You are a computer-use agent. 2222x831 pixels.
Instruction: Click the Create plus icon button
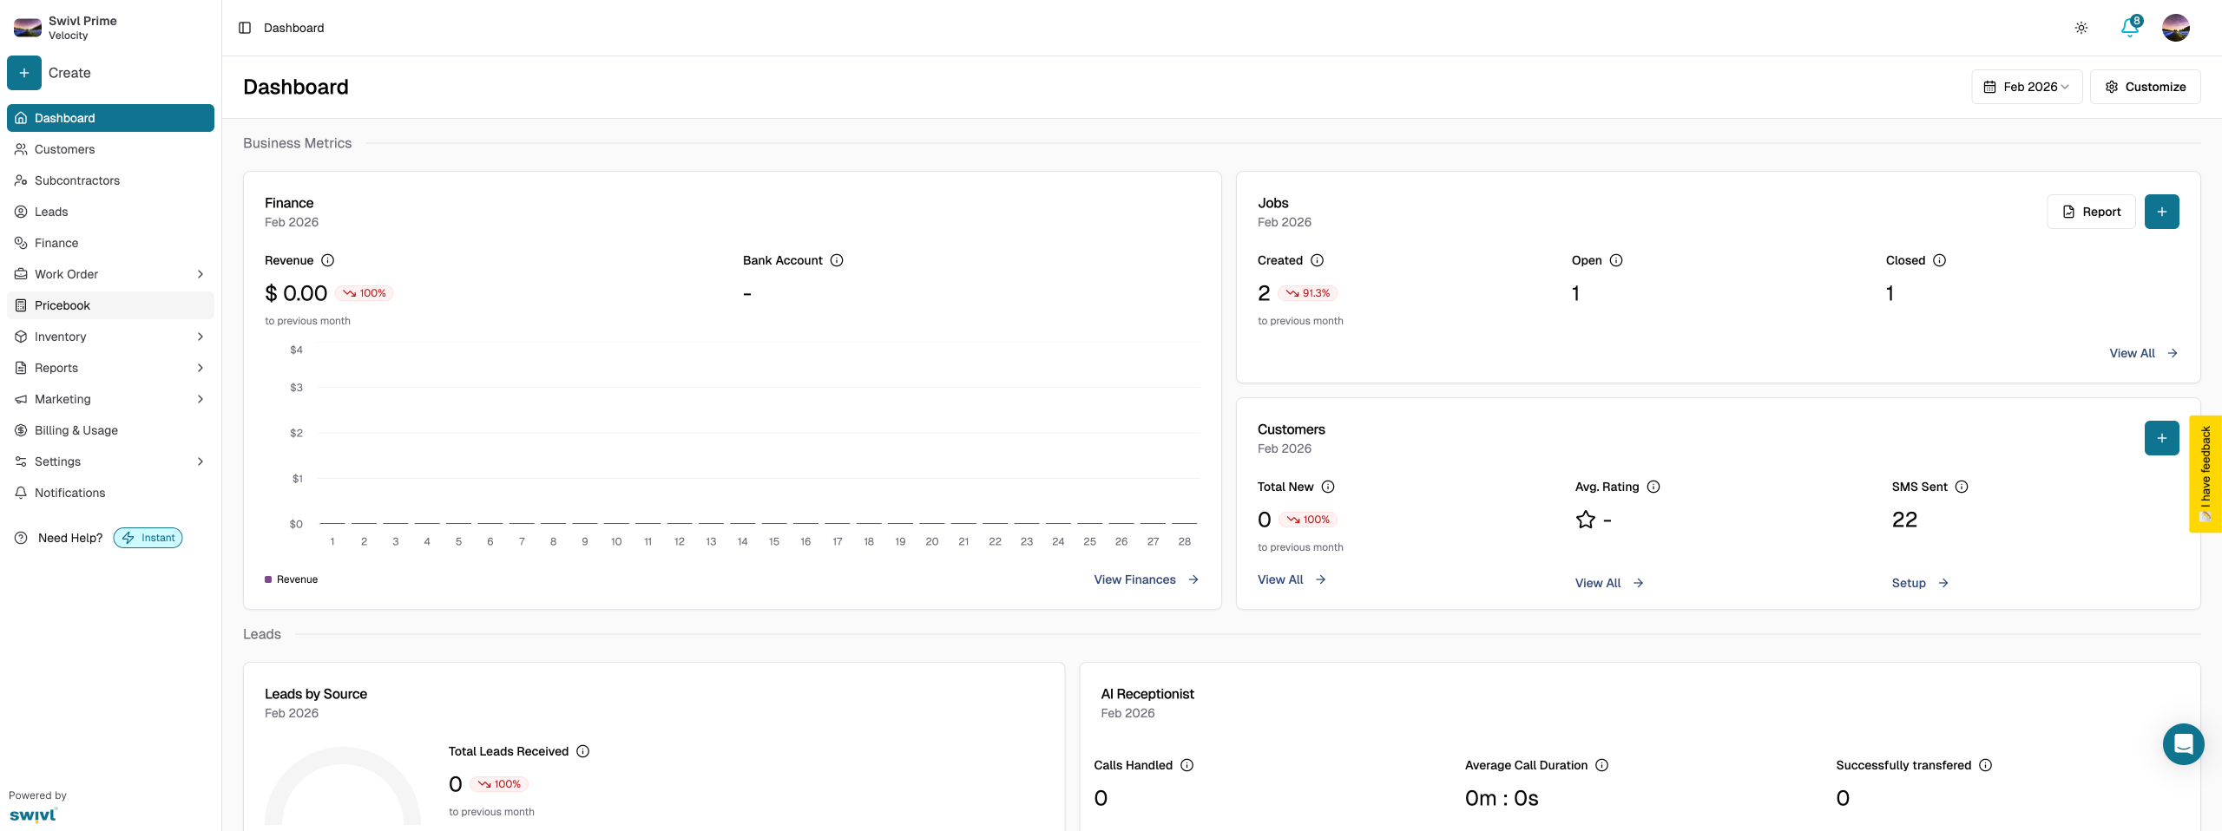pos(24,73)
